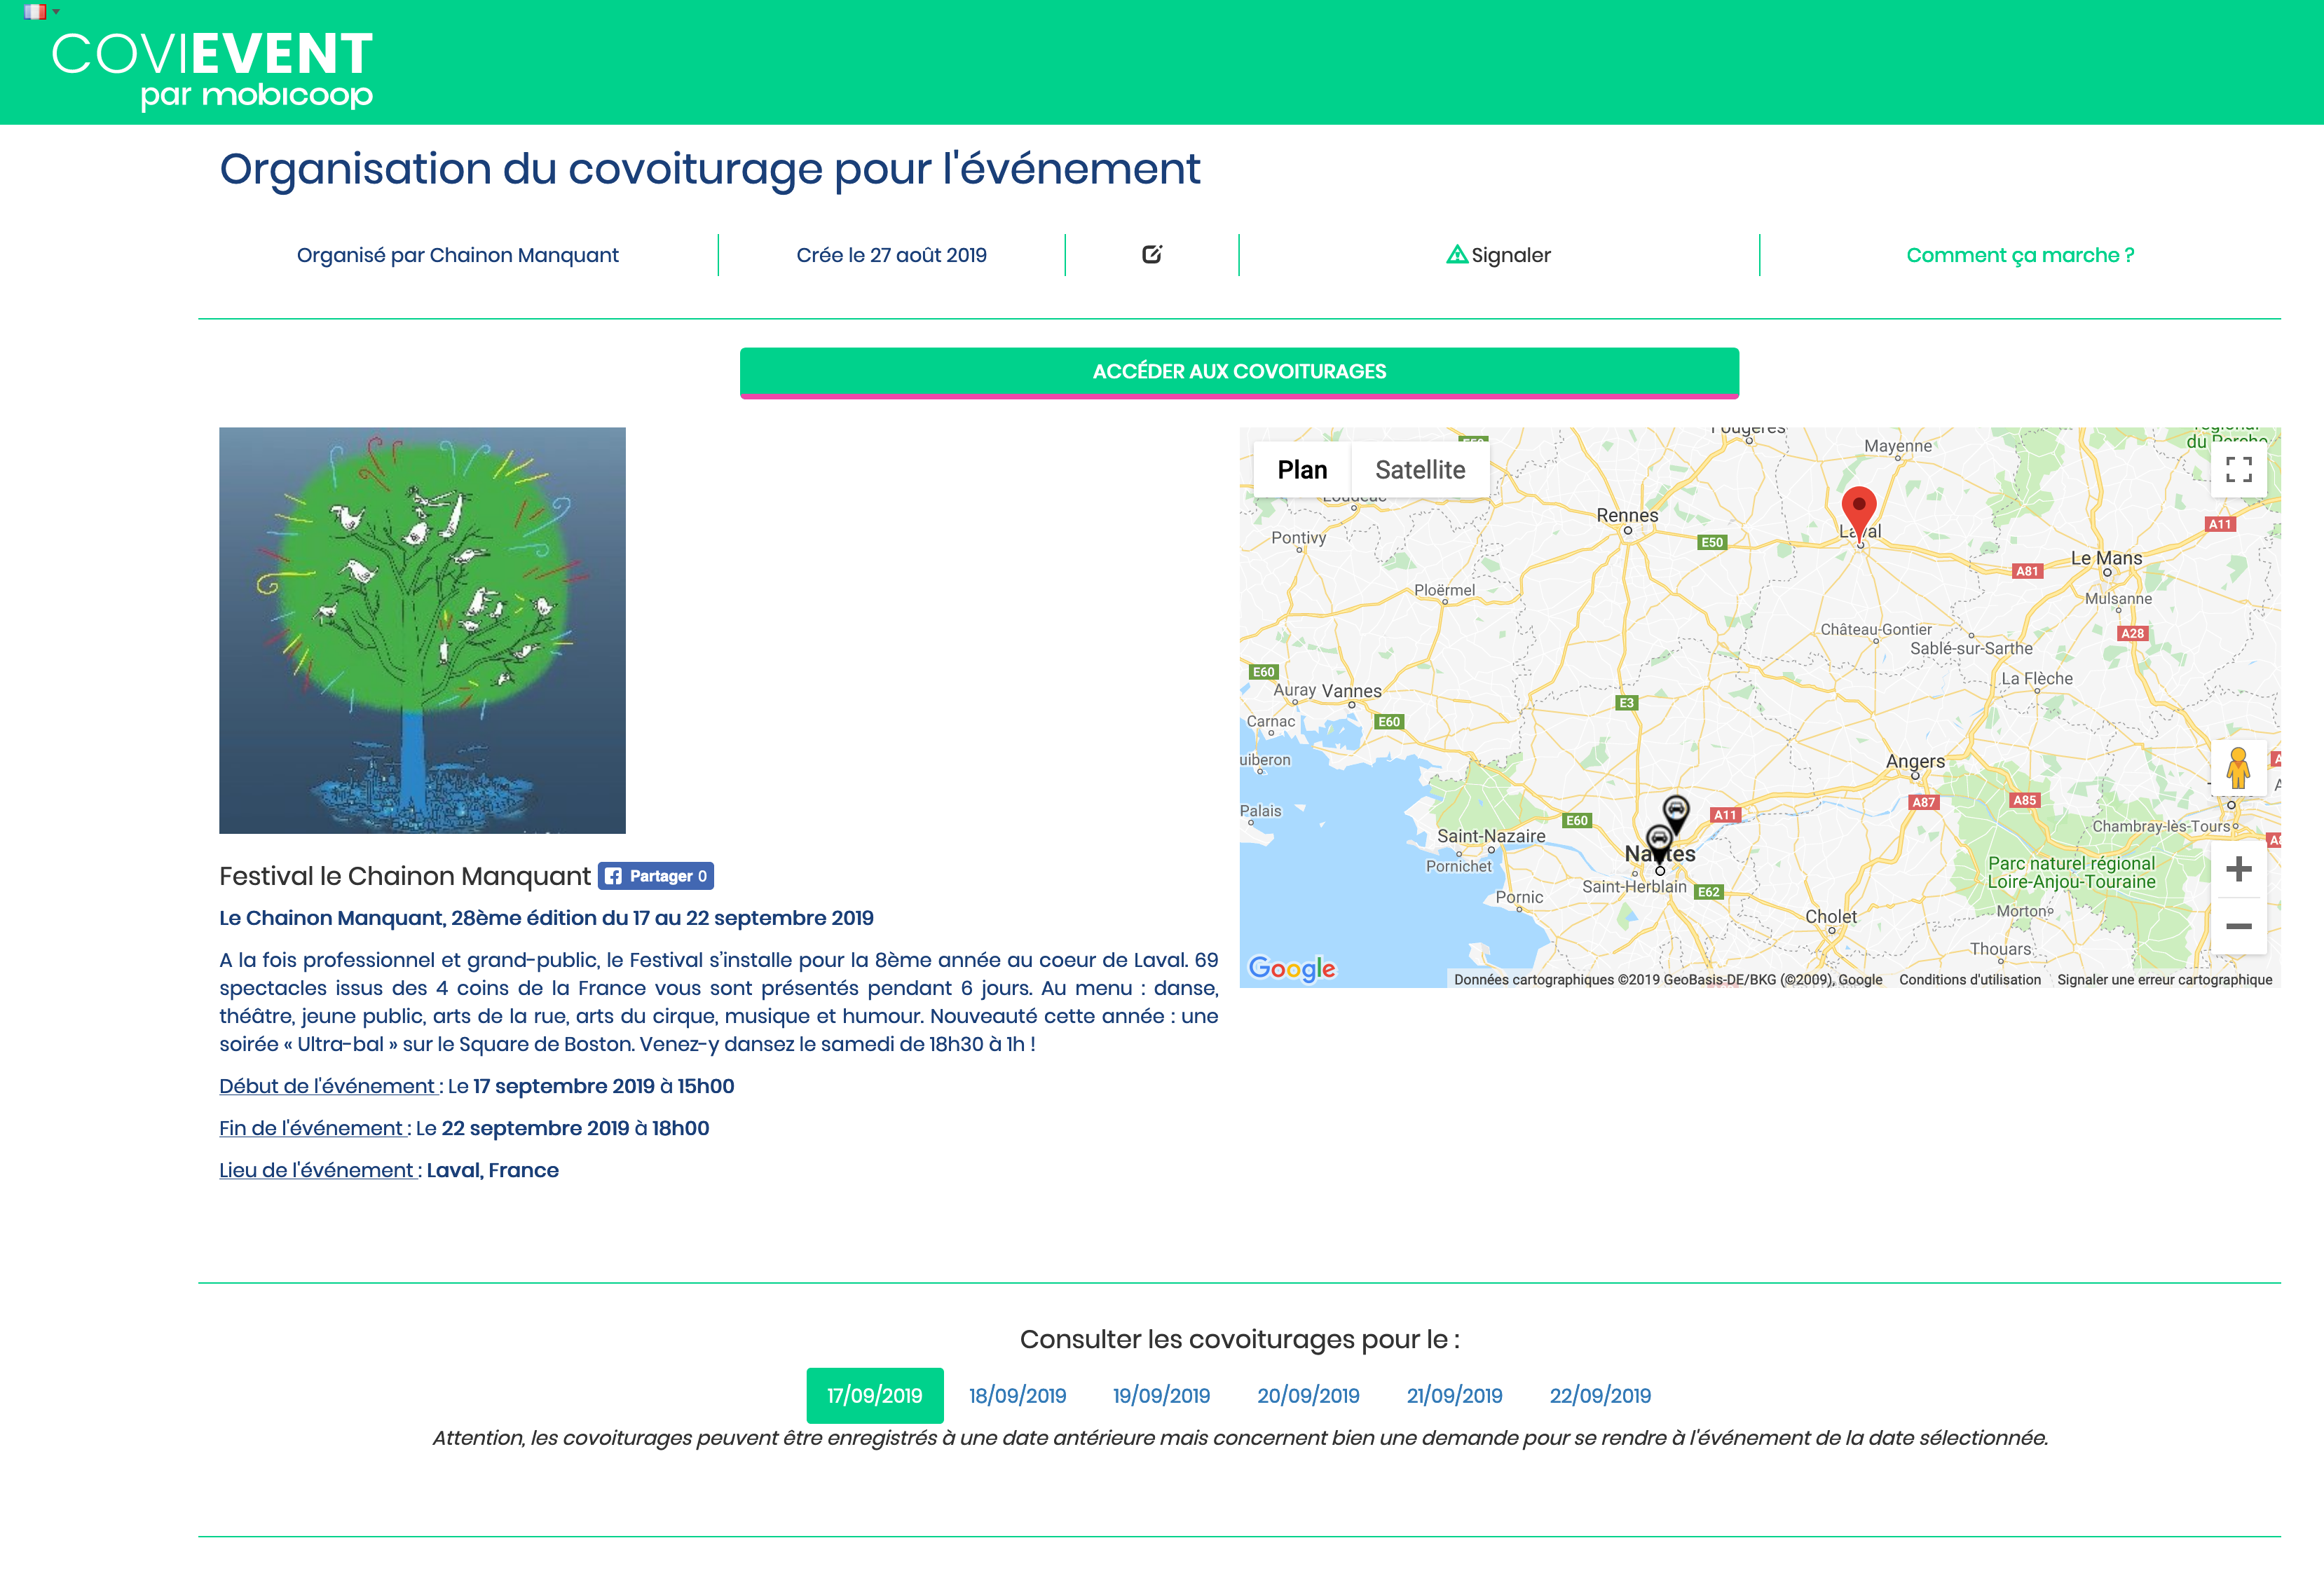Click the festival tree poster image
Viewport: 2324px width, 1578px height.
422,630
